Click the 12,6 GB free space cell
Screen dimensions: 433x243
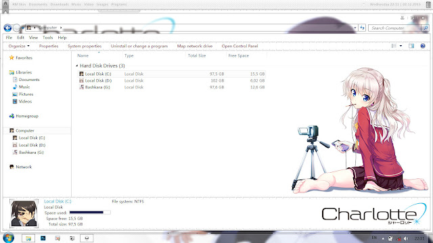pos(258,87)
